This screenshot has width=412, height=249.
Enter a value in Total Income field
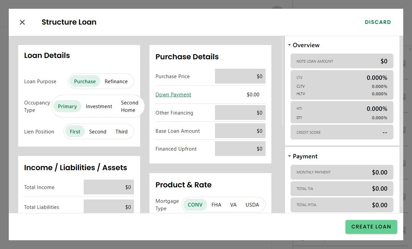pyautogui.click(x=109, y=187)
